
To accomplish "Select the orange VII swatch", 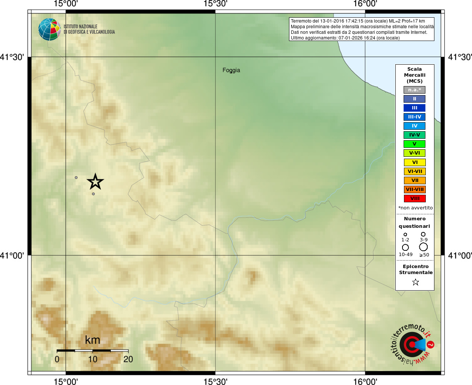I will point(415,180).
